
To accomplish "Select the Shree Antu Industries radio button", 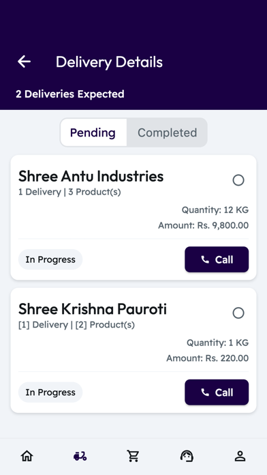I will (238, 180).
